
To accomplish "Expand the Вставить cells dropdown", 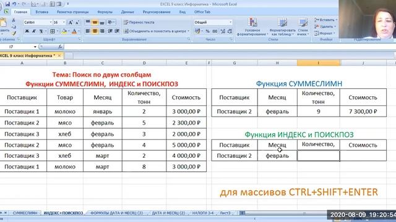I will (x=336, y=20).
